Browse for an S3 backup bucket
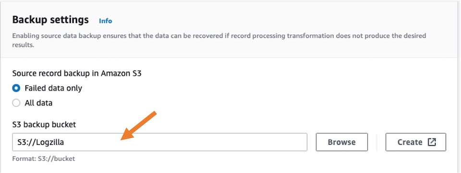Image resolution: width=461 pixels, height=173 pixels. (x=341, y=142)
